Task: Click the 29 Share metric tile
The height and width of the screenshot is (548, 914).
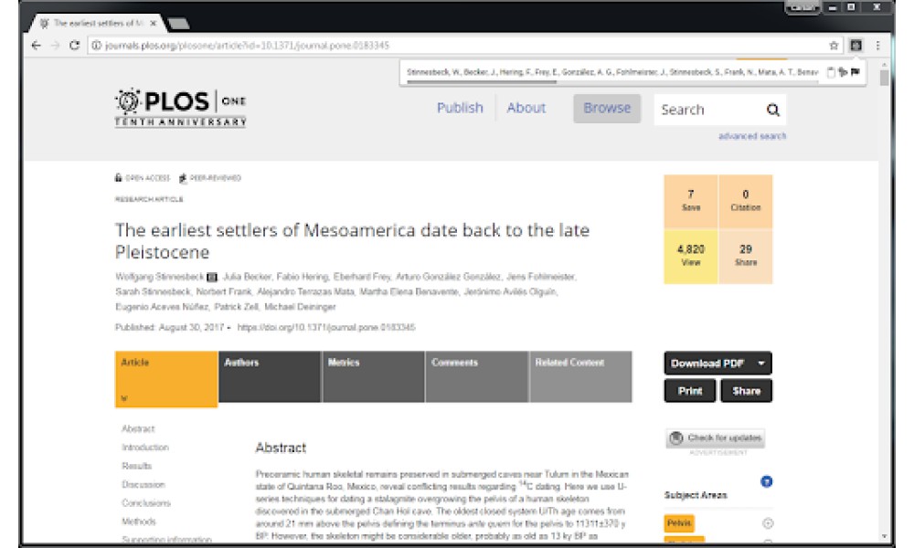Action: pyautogui.click(x=746, y=257)
